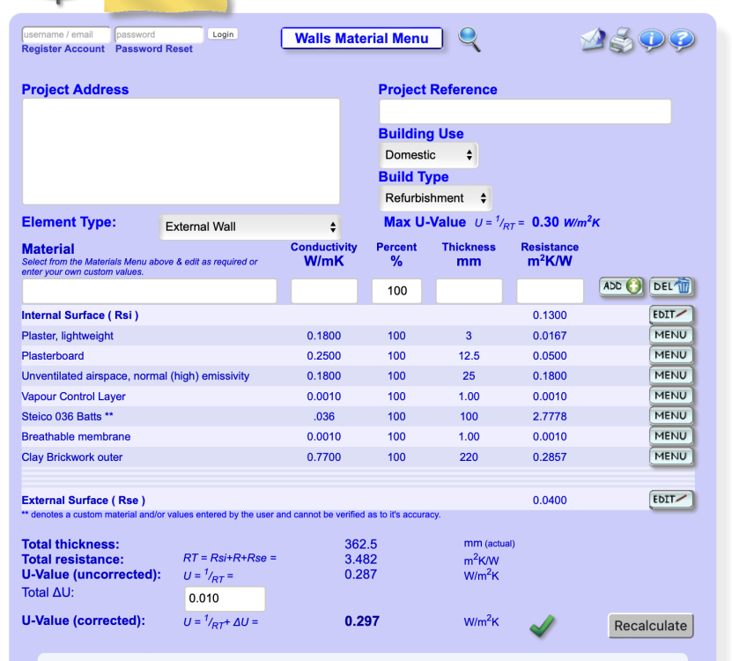Open MENU for Steico 036 Batts row
Screen dimensions: 732x661
tap(671, 416)
